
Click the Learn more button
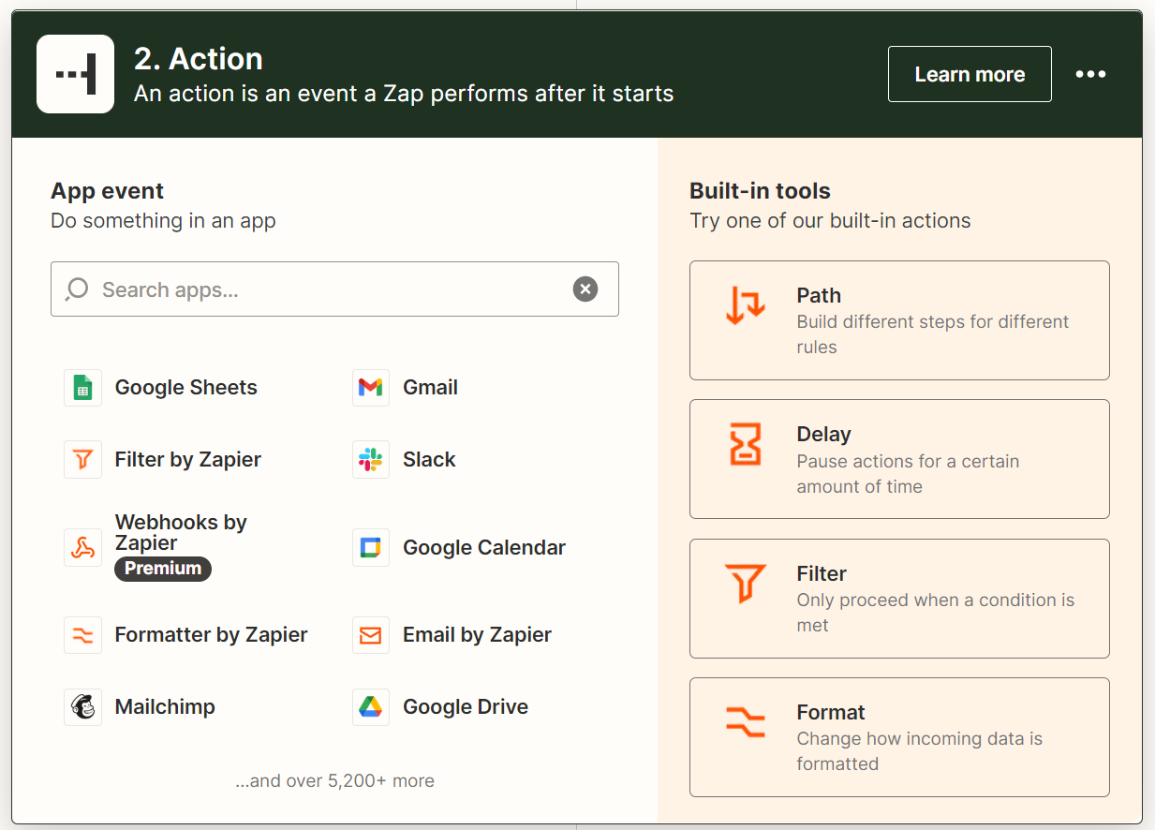pos(970,74)
